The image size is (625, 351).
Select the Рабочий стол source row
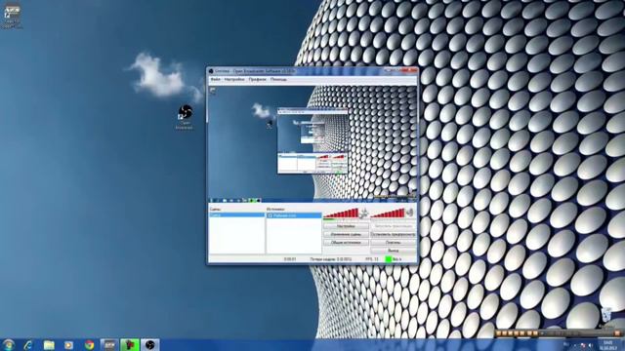click(294, 215)
